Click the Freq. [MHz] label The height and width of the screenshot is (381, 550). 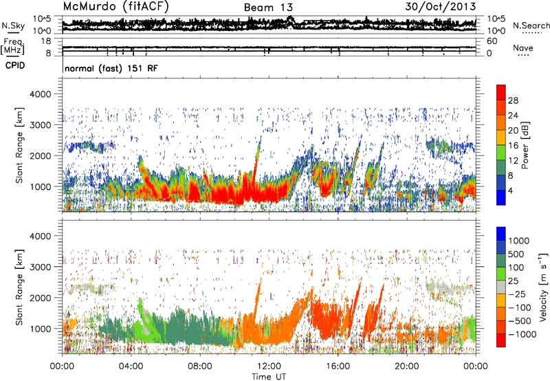point(12,46)
